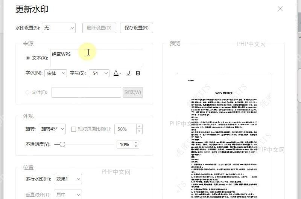Viewport: 301px width, 199px height.
Task: Select the 文本(X) radio button
Action: [x=28, y=58]
